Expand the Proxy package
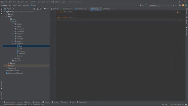 coord(13,58)
